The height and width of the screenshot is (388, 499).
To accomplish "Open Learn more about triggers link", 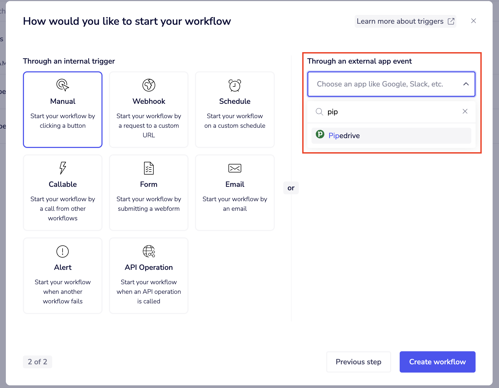I will click(405, 21).
